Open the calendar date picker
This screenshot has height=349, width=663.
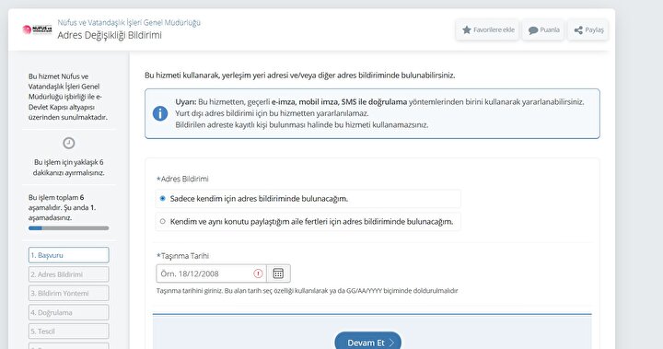[278, 273]
